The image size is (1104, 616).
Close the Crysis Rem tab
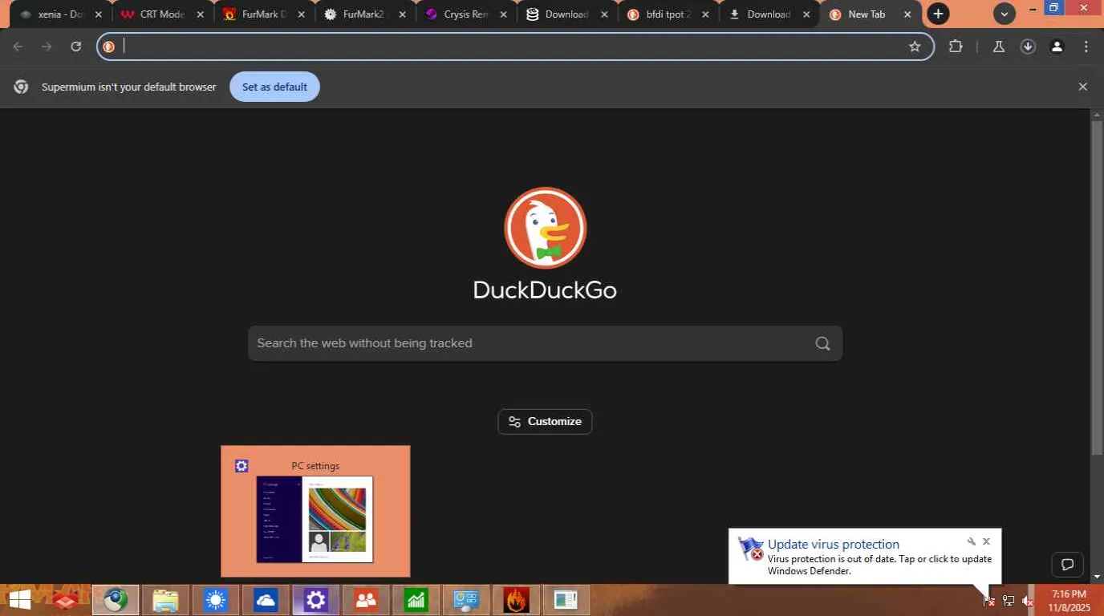503,14
